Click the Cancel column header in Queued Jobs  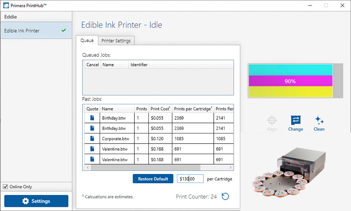[92, 65]
